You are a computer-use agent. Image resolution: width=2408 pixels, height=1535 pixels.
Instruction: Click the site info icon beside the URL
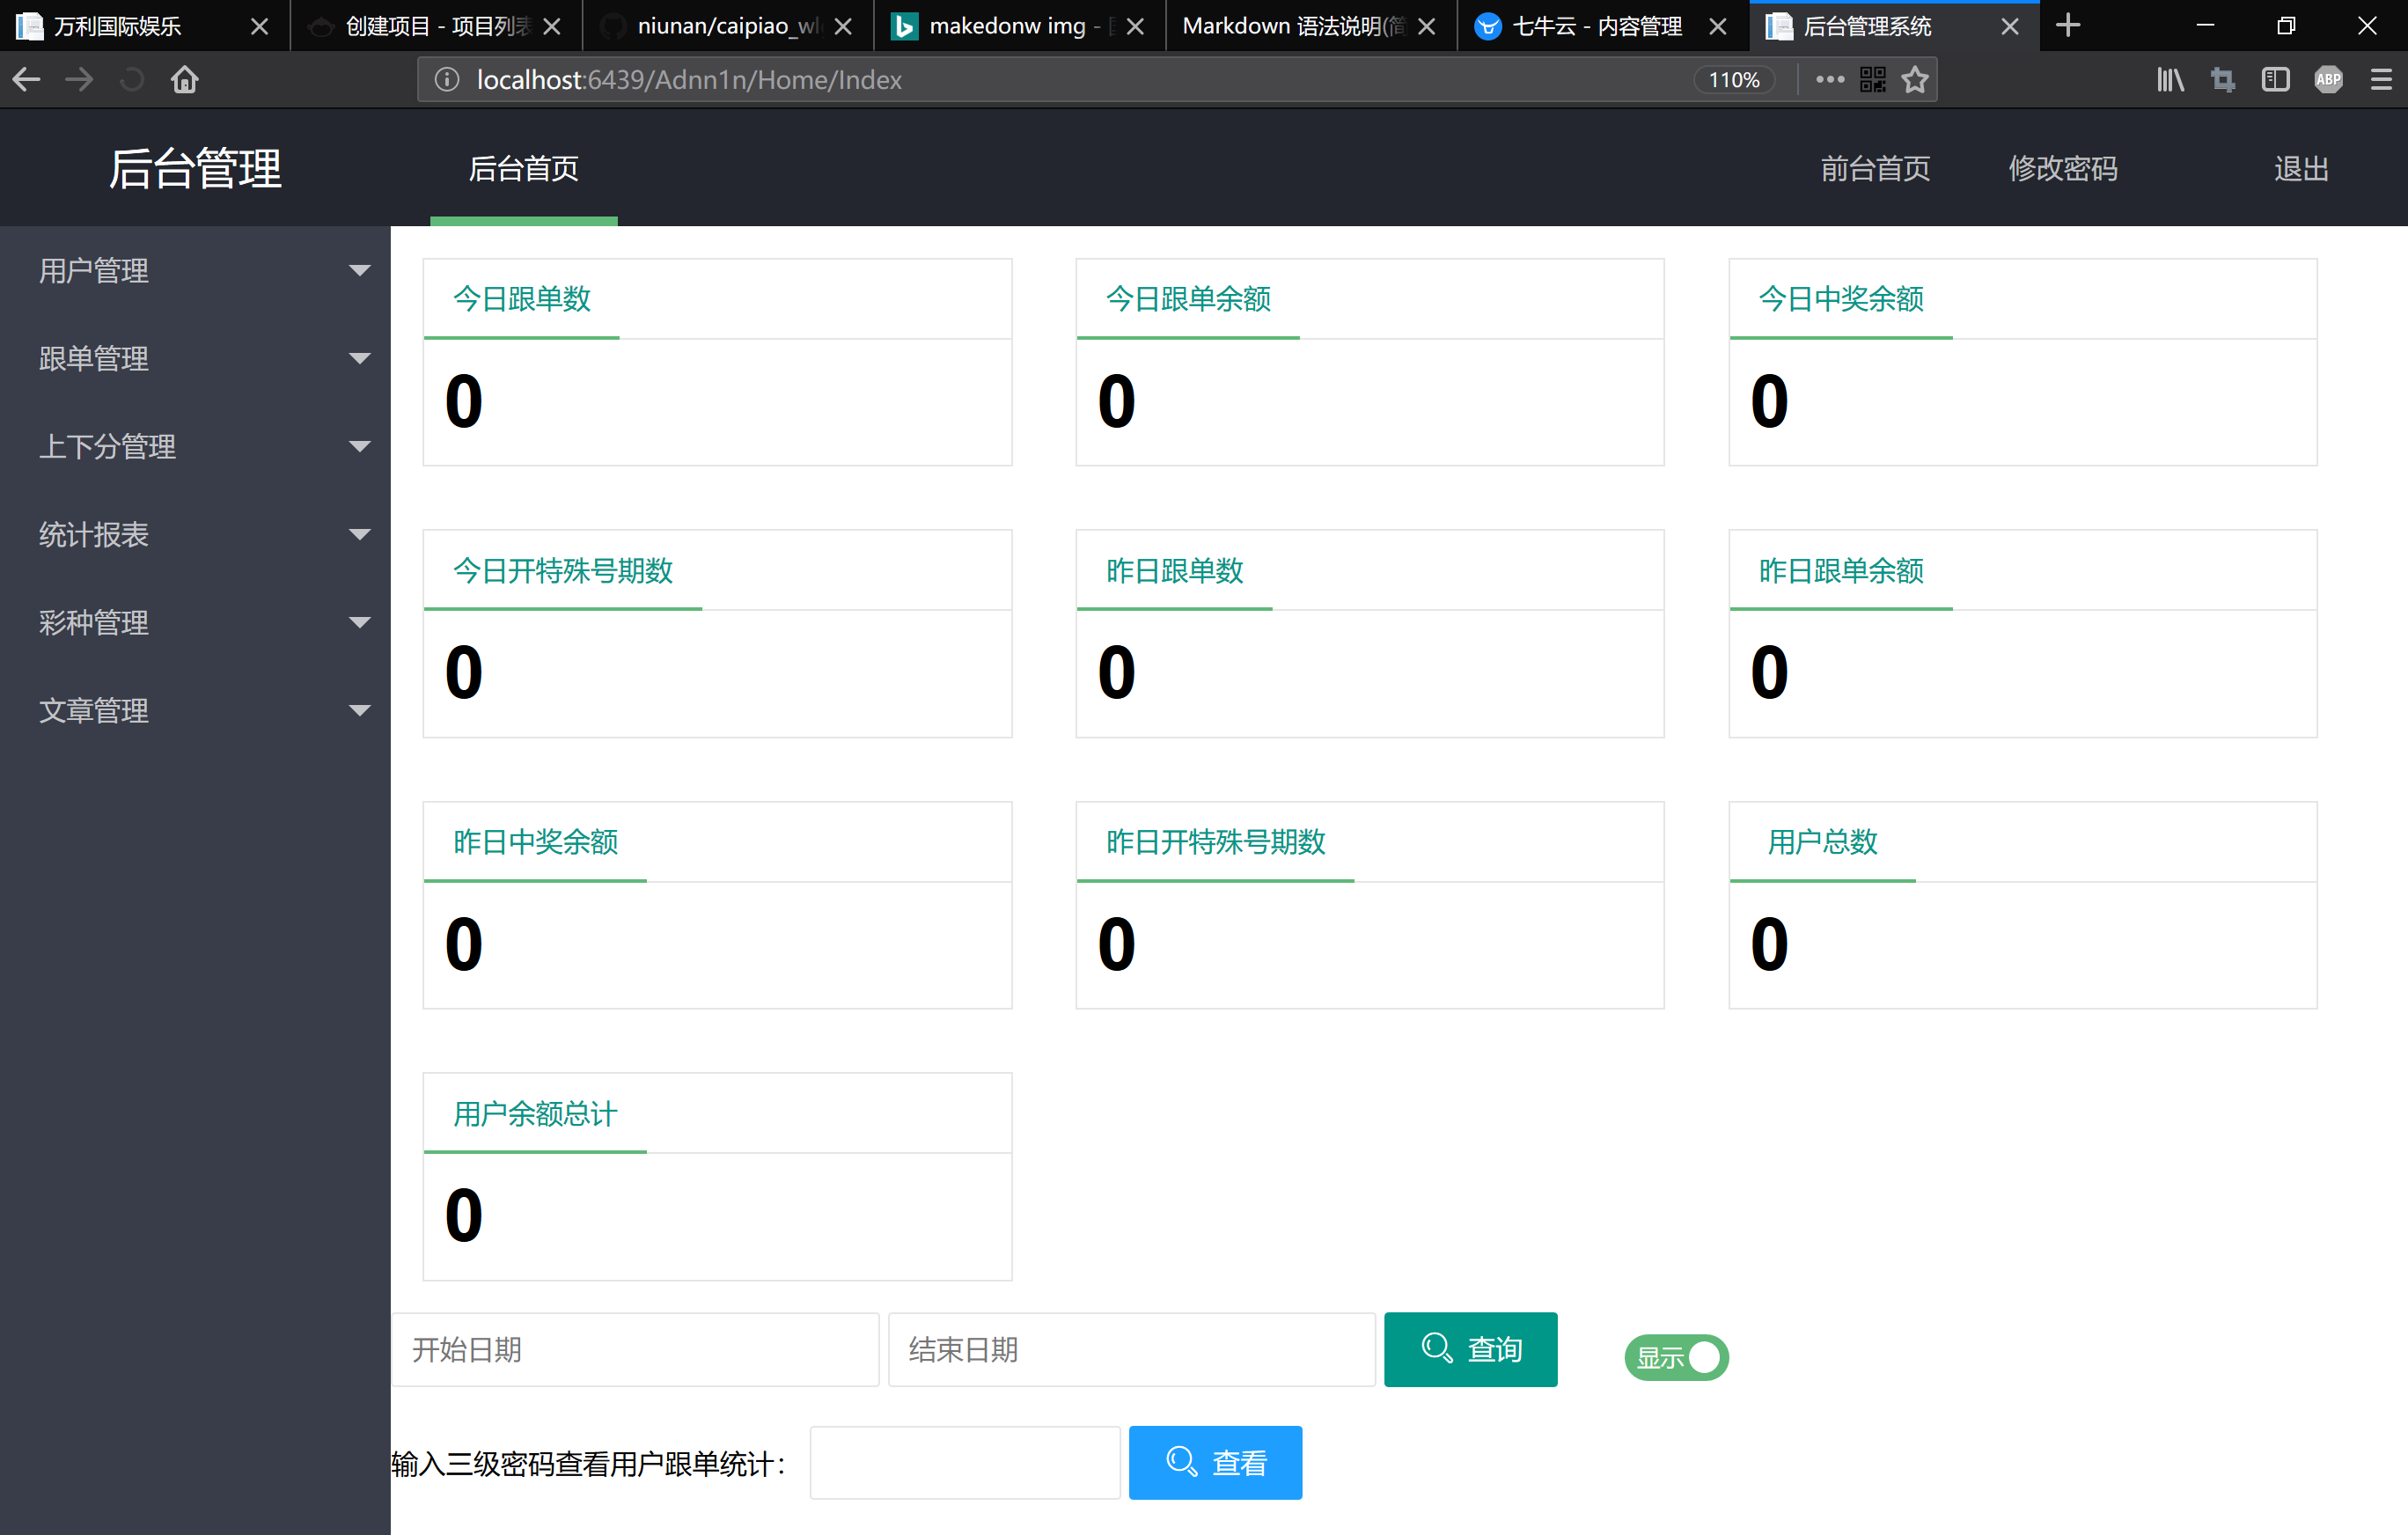click(446, 79)
